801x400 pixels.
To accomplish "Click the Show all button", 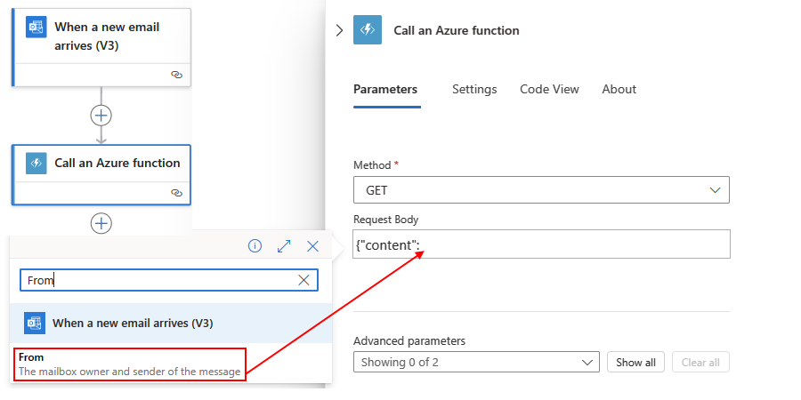I will (635, 362).
